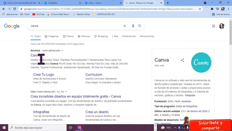Screen dimensions: 232x131
Task: Close the Inicio - Canva tab
Action: click(121, 3)
